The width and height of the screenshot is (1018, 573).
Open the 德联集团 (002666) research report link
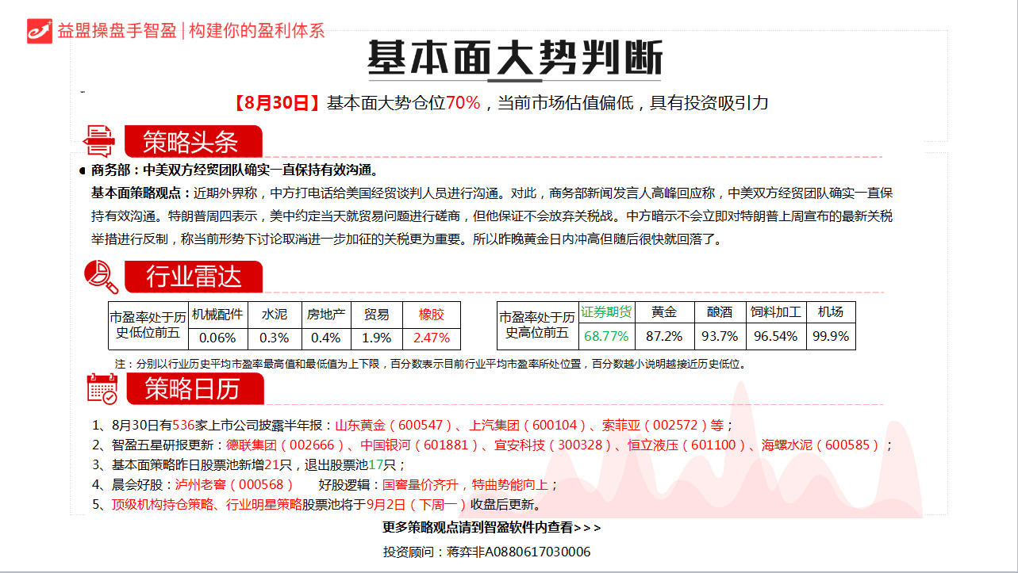pos(286,445)
